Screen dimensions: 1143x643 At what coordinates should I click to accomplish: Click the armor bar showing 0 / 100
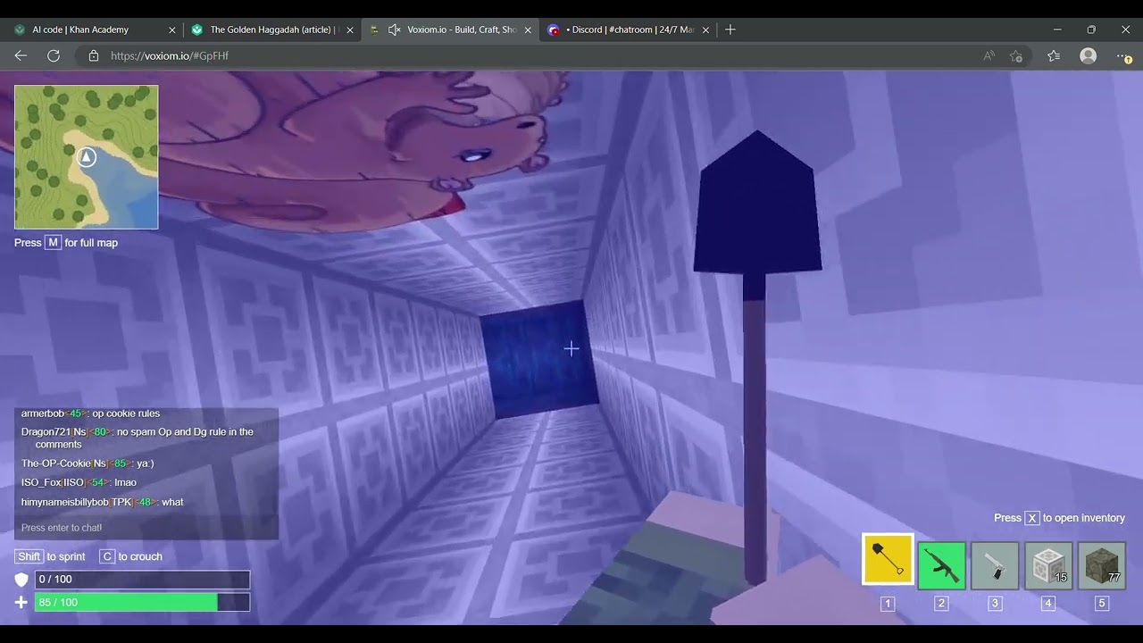coord(142,580)
